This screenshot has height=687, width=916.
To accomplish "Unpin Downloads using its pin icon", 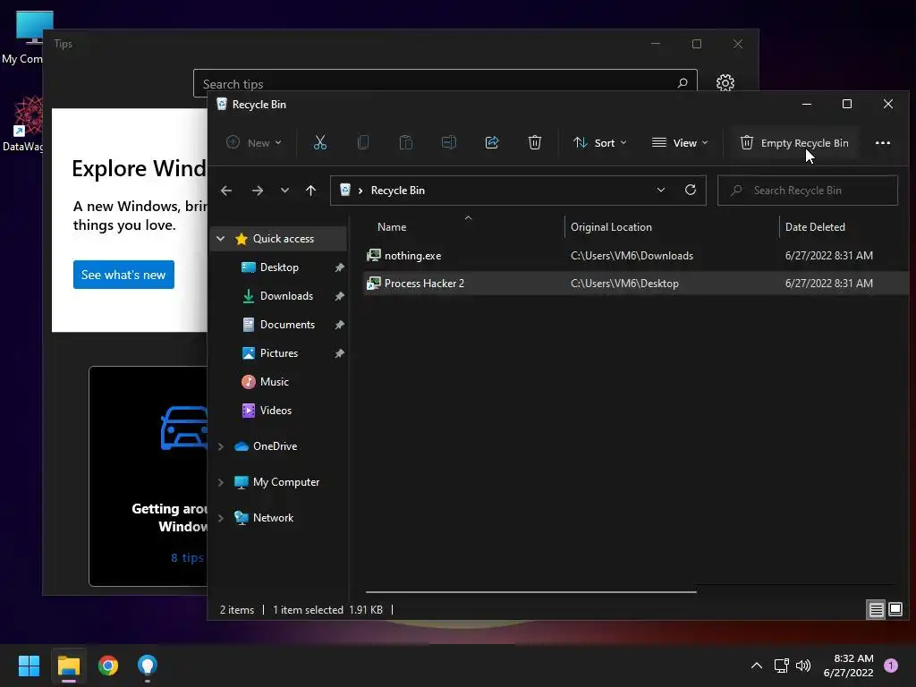I will pos(339,296).
